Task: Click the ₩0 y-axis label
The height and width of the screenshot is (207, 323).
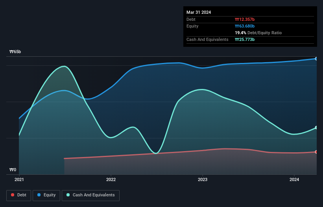Action: (13, 170)
